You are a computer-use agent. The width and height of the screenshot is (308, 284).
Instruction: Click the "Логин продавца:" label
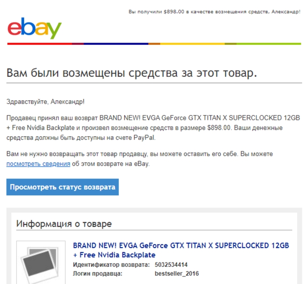coord(98,273)
